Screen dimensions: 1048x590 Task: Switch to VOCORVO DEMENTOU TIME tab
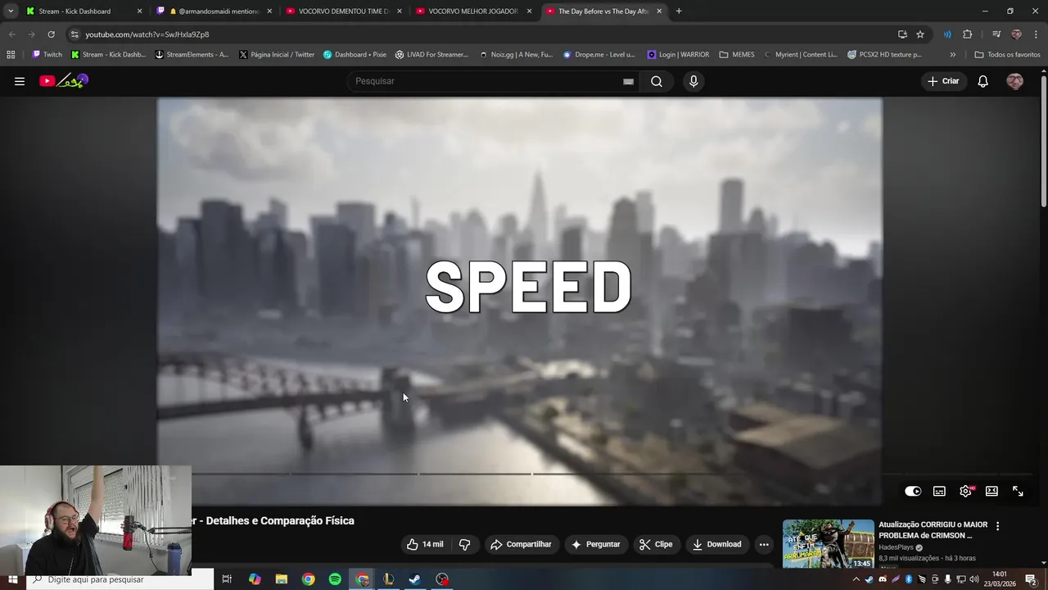(344, 11)
